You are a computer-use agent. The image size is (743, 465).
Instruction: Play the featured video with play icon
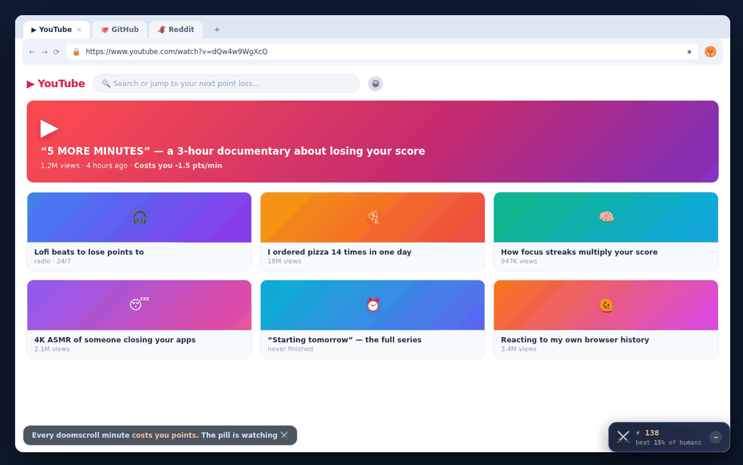click(x=49, y=128)
